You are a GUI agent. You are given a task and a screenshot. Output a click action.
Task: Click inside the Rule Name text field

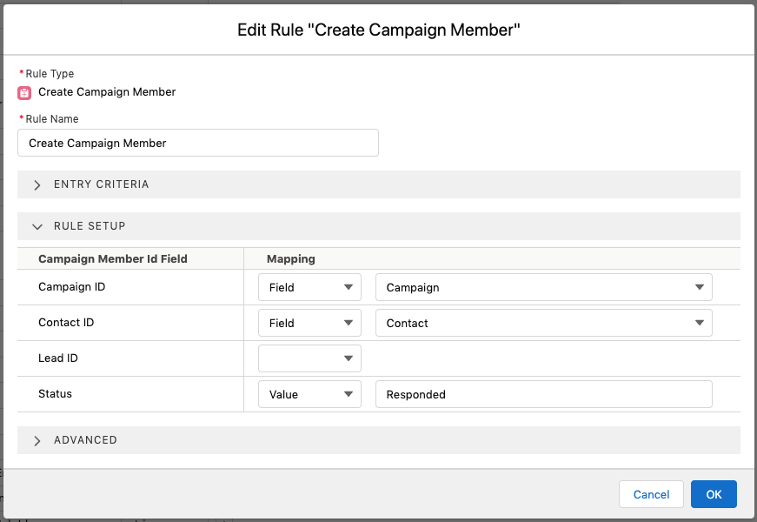pos(197,142)
